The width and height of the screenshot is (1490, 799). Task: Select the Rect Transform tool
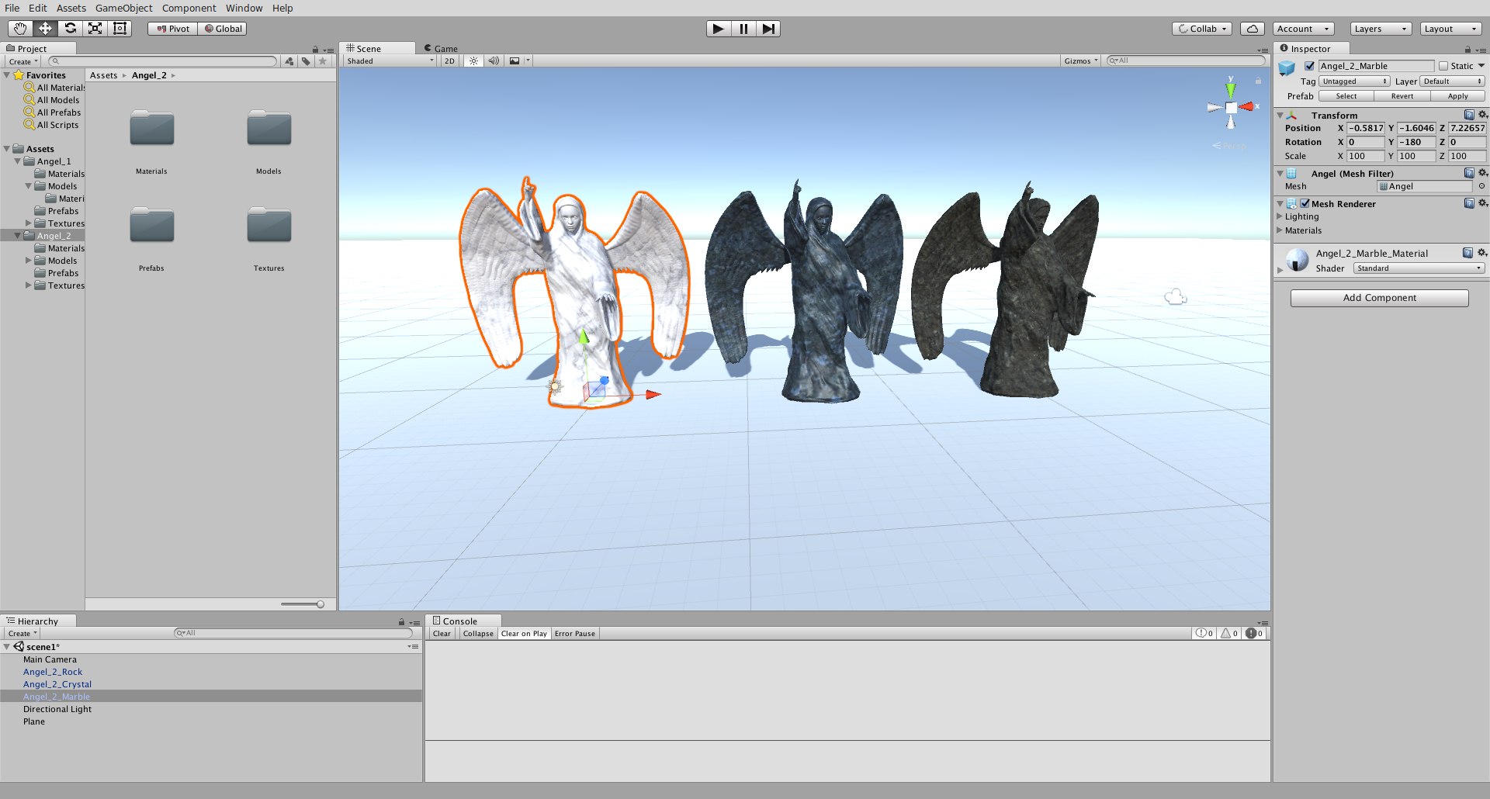click(120, 29)
